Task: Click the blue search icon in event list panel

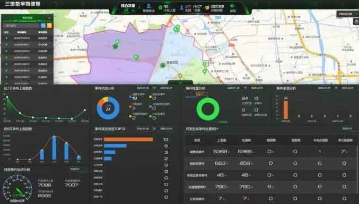Action: 43,25
